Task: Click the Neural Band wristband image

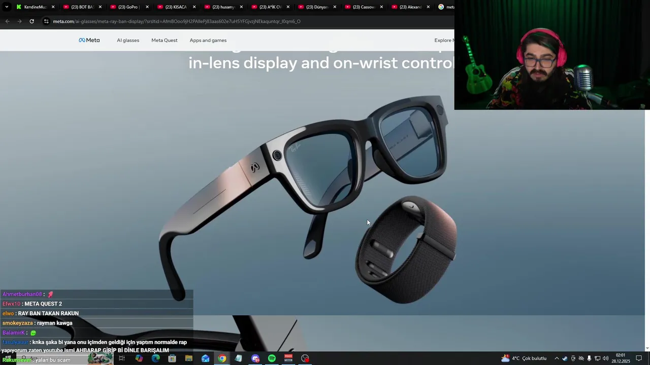Action: click(406, 249)
